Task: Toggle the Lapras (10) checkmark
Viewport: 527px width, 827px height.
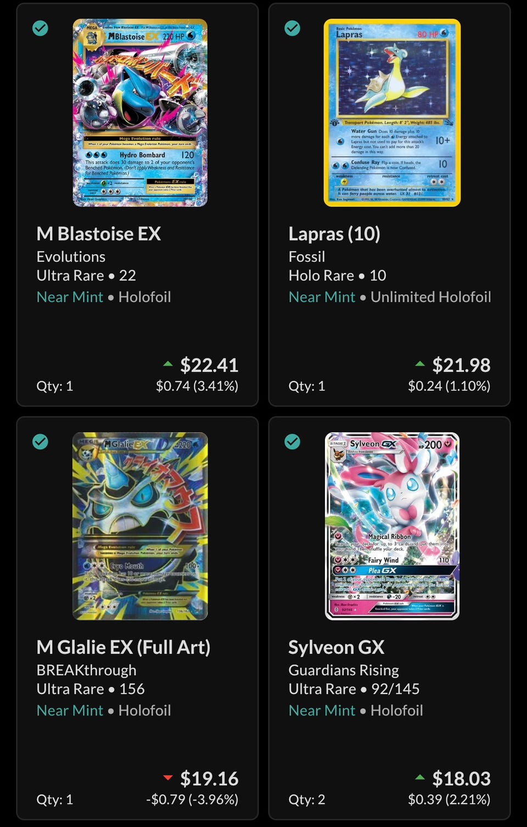Action: (x=292, y=28)
